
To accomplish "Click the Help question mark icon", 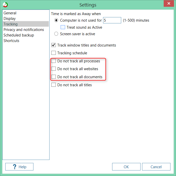I will pos(15,167).
